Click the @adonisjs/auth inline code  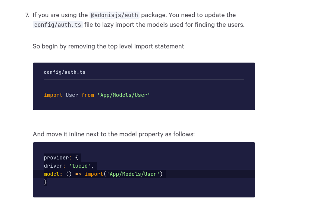click(115, 15)
